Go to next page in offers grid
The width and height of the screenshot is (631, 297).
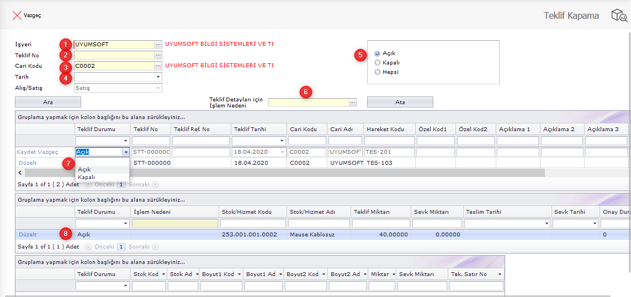[155, 185]
